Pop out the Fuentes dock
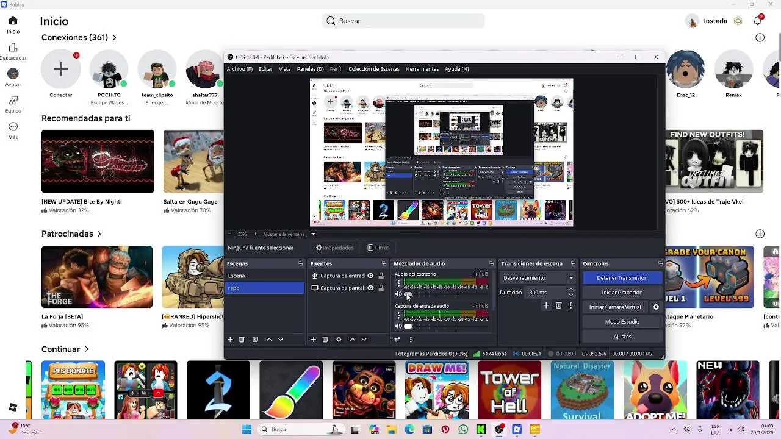The height and width of the screenshot is (439, 781). pos(384,263)
